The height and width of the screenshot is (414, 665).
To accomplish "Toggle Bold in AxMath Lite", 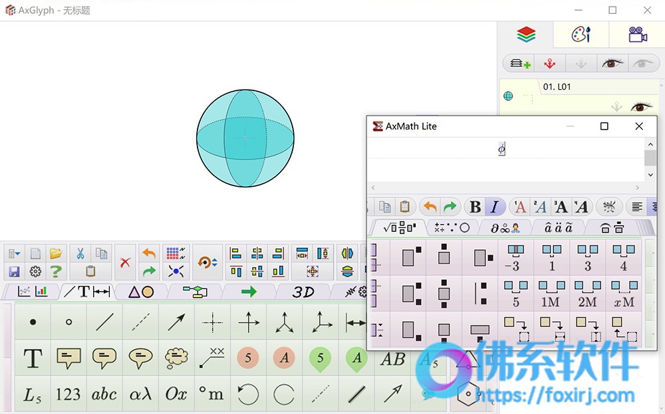I will [475, 207].
